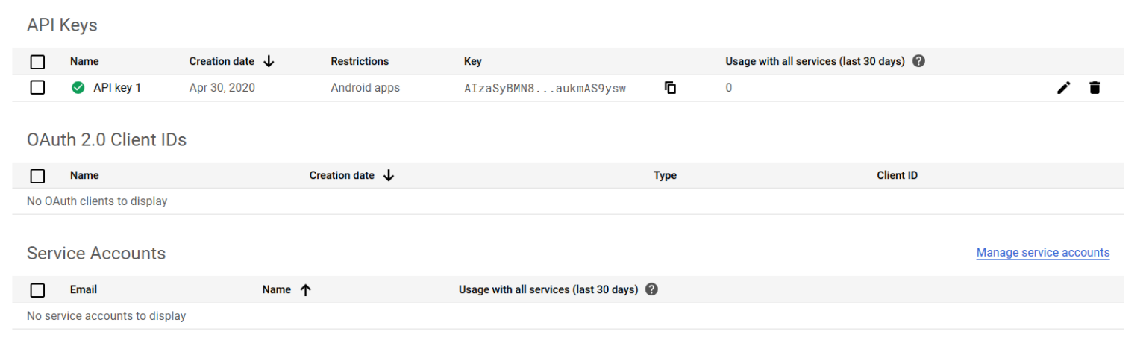Sort API keys by creation date arrow
This screenshot has width=1146, height=343.
click(x=269, y=61)
